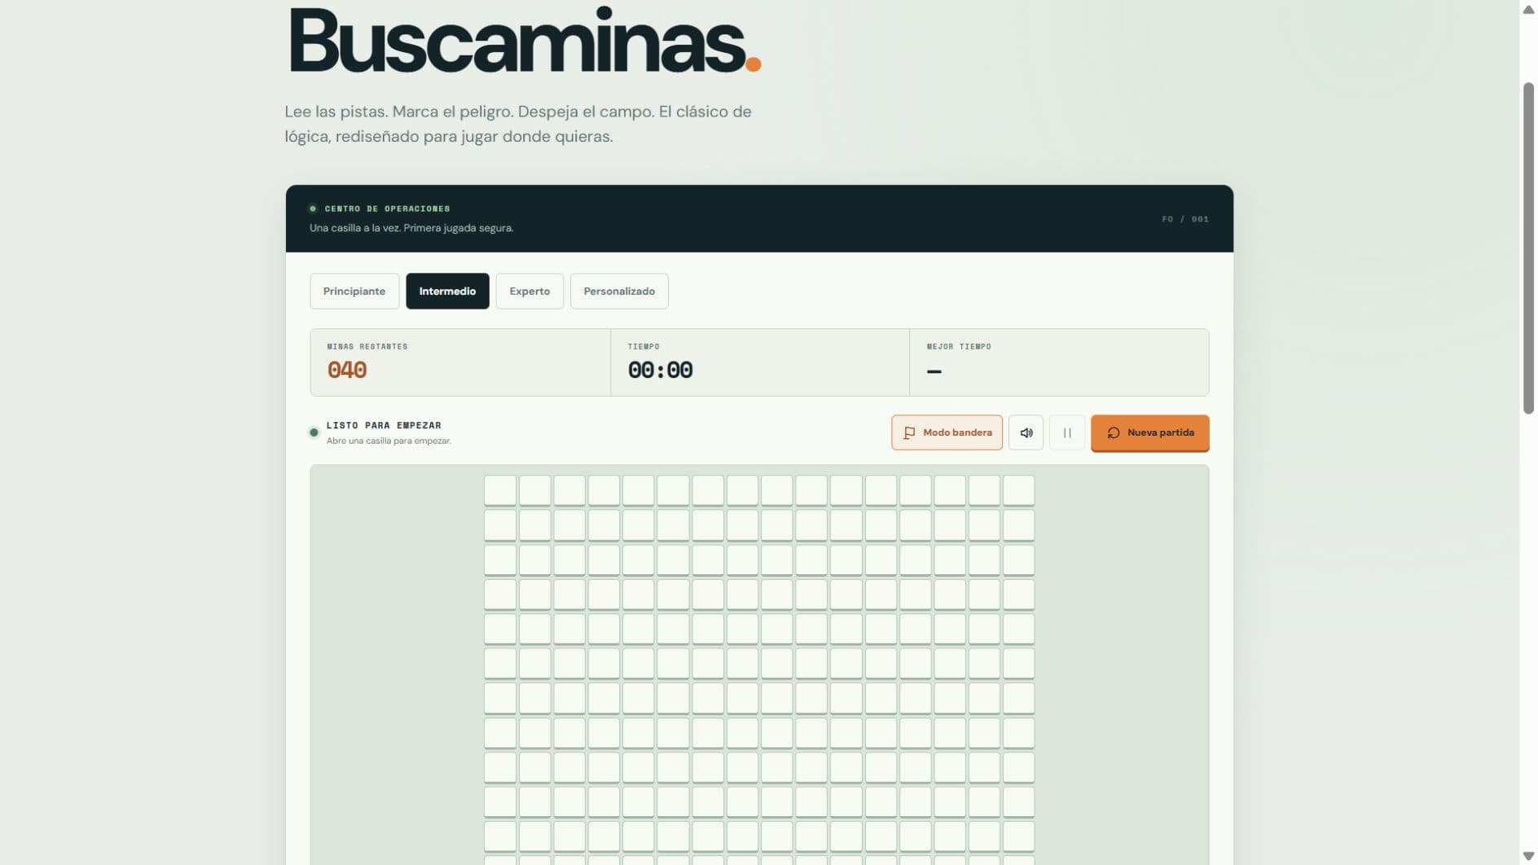
Task: Click the Mejor tiempo panel
Action: click(1059, 362)
